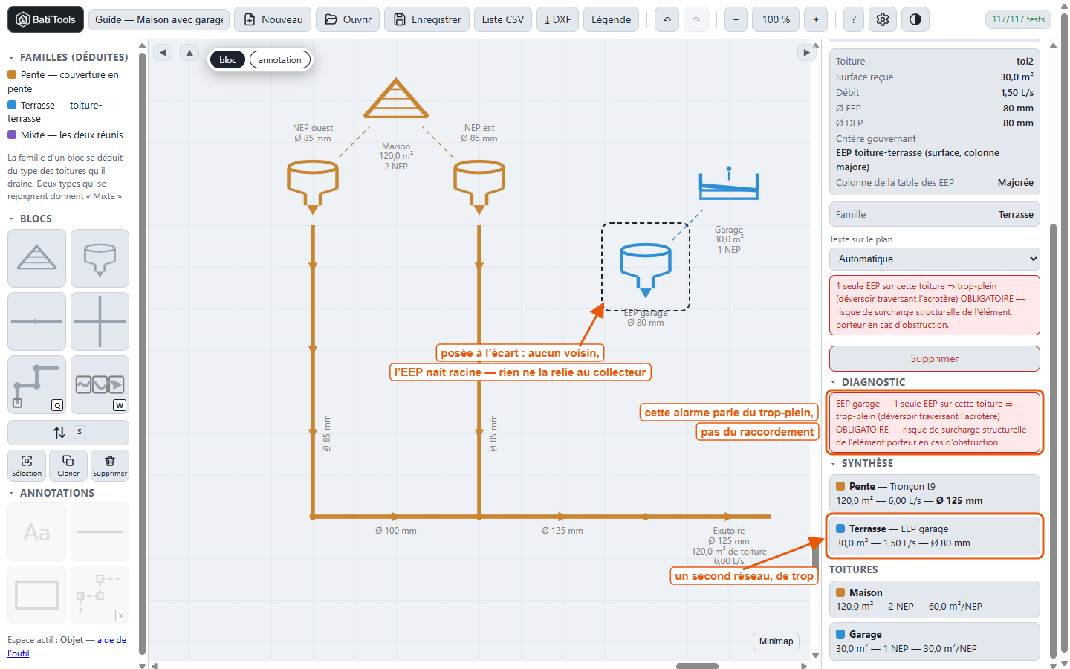Toggle the contrast theme button
The image size is (1070, 669).
point(915,19)
